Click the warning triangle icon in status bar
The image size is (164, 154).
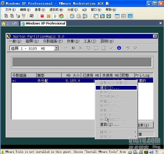[3, 152]
